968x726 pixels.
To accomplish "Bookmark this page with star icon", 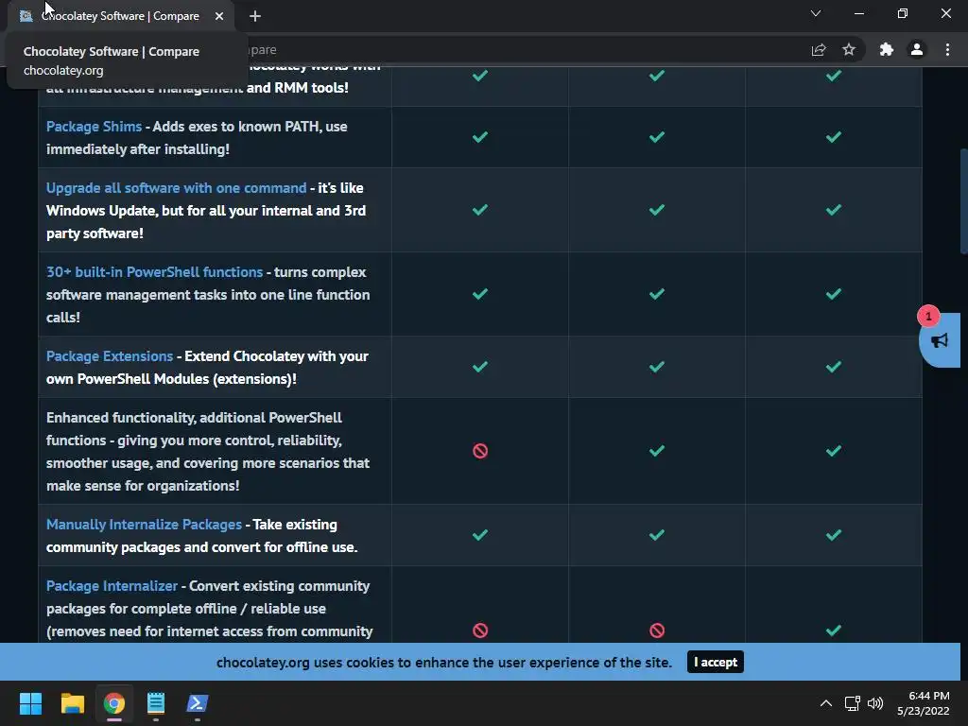I will pos(849,49).
